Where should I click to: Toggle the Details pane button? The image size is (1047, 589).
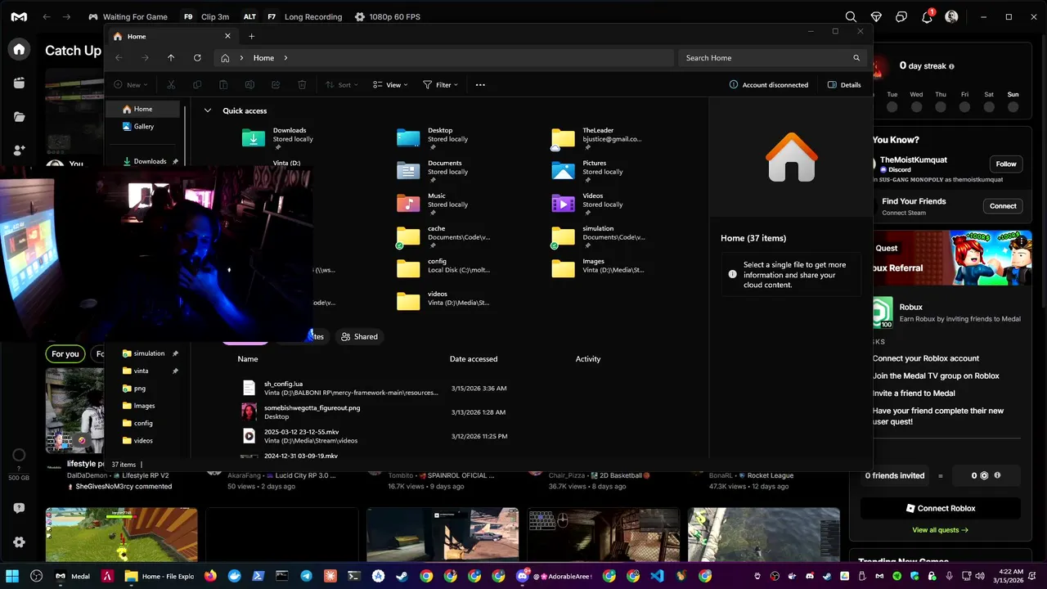844,84
